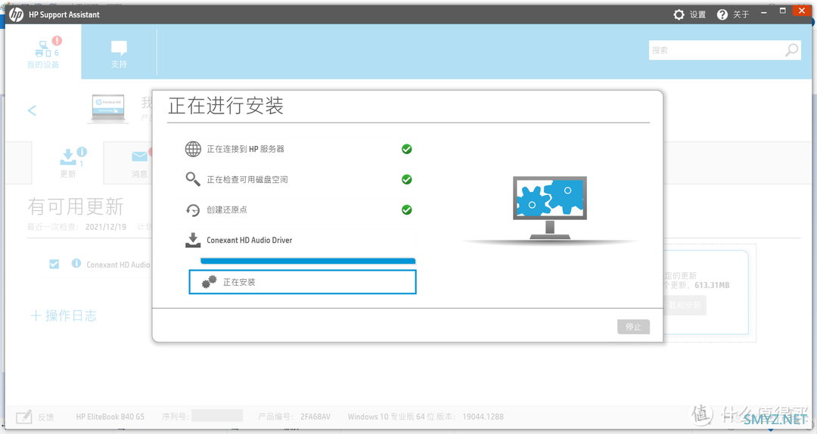817x434 pixels.
Task: Click the installing gears icon
Action: [x=209, y=282]
